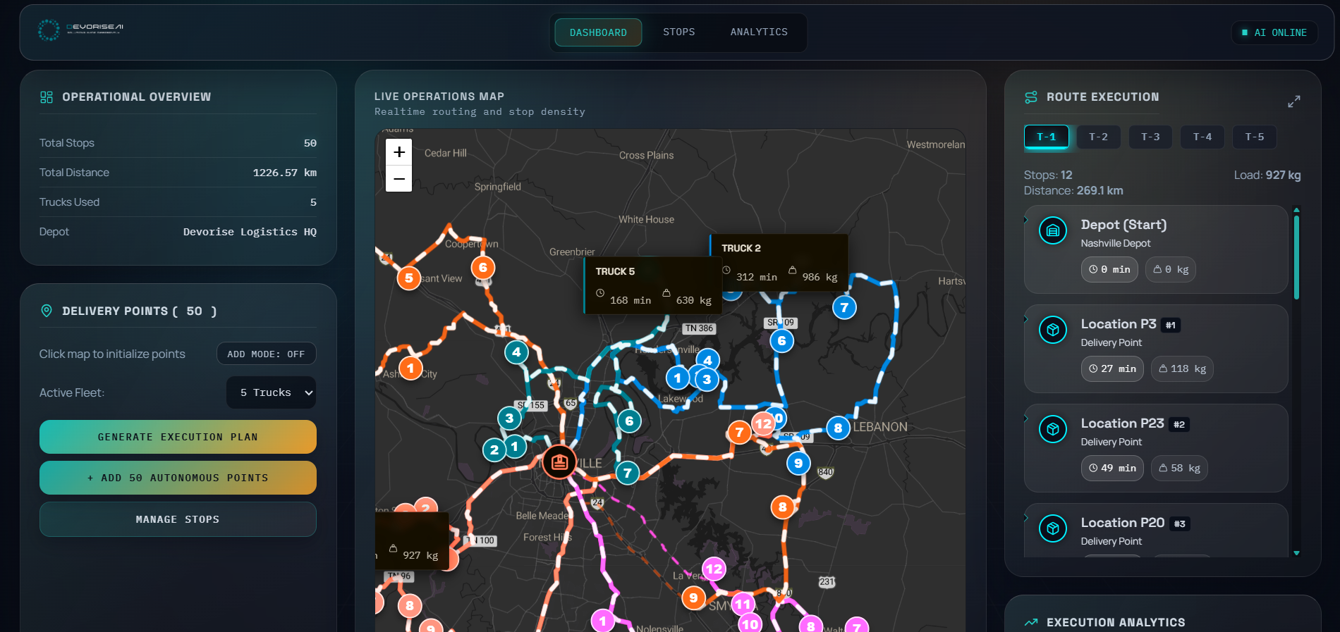Click orange stop marker 5 on map
The width and height of the screenshot is (1340, 632).
pos(408,278)
